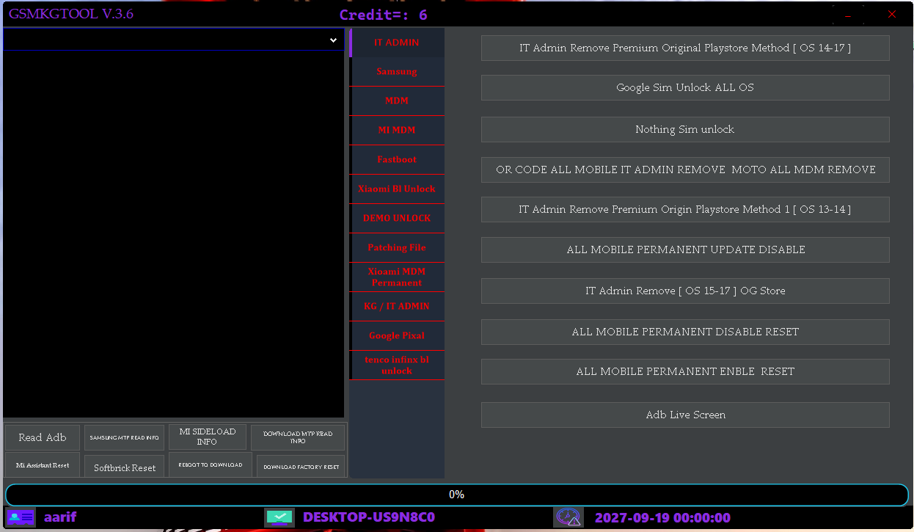Click Softbrick Reset button
The height and width of the screenshot is (532, 914).
point(125,467)
